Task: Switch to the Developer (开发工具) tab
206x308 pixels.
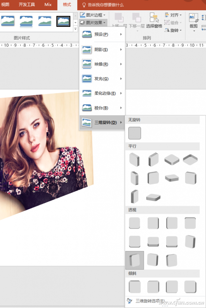Action: tap(27, 5)
